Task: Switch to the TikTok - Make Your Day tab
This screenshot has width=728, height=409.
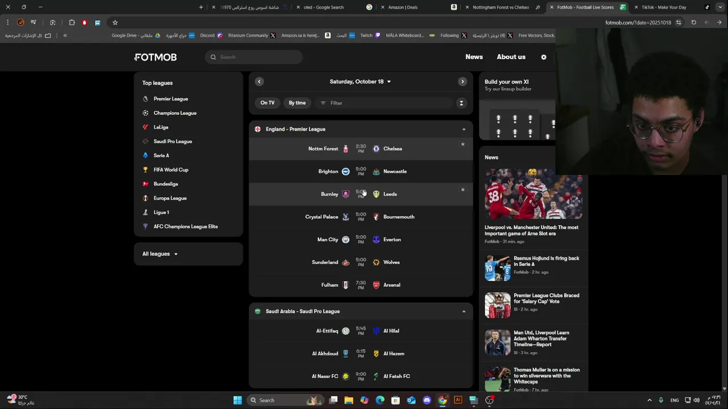Action: coord(672,7)
